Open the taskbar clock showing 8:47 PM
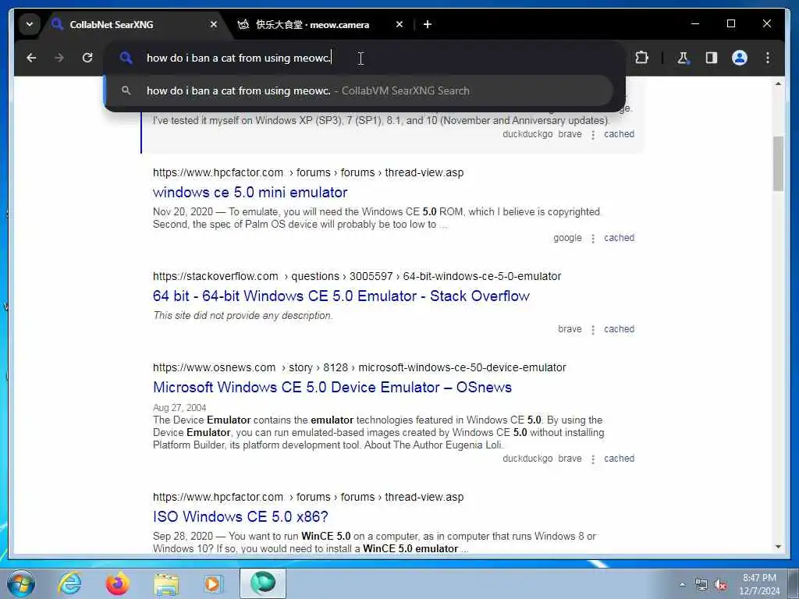 pos(759,584)
